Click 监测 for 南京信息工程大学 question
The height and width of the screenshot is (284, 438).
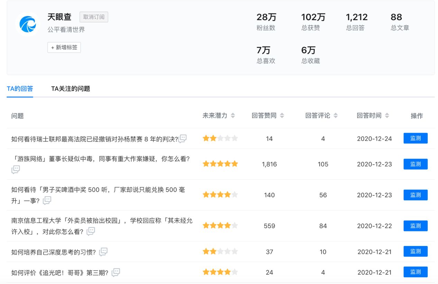tap(416, 226)
